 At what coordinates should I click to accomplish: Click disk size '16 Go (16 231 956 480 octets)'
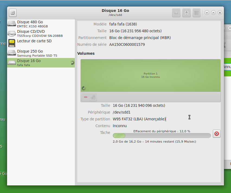click(x=135, y=31)
